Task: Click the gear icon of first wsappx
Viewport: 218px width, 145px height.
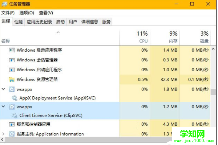Action: [x=12, y=89]
